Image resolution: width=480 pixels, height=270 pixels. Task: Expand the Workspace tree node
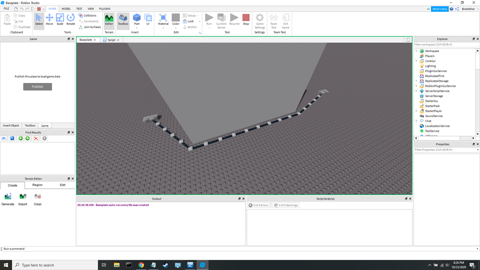(x=416, y=51)
